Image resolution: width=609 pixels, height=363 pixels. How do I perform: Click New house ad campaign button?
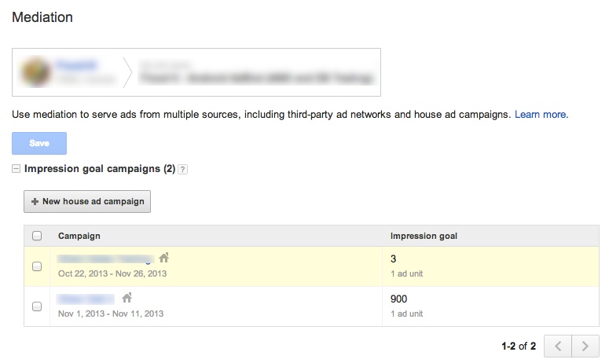(87, 201)
